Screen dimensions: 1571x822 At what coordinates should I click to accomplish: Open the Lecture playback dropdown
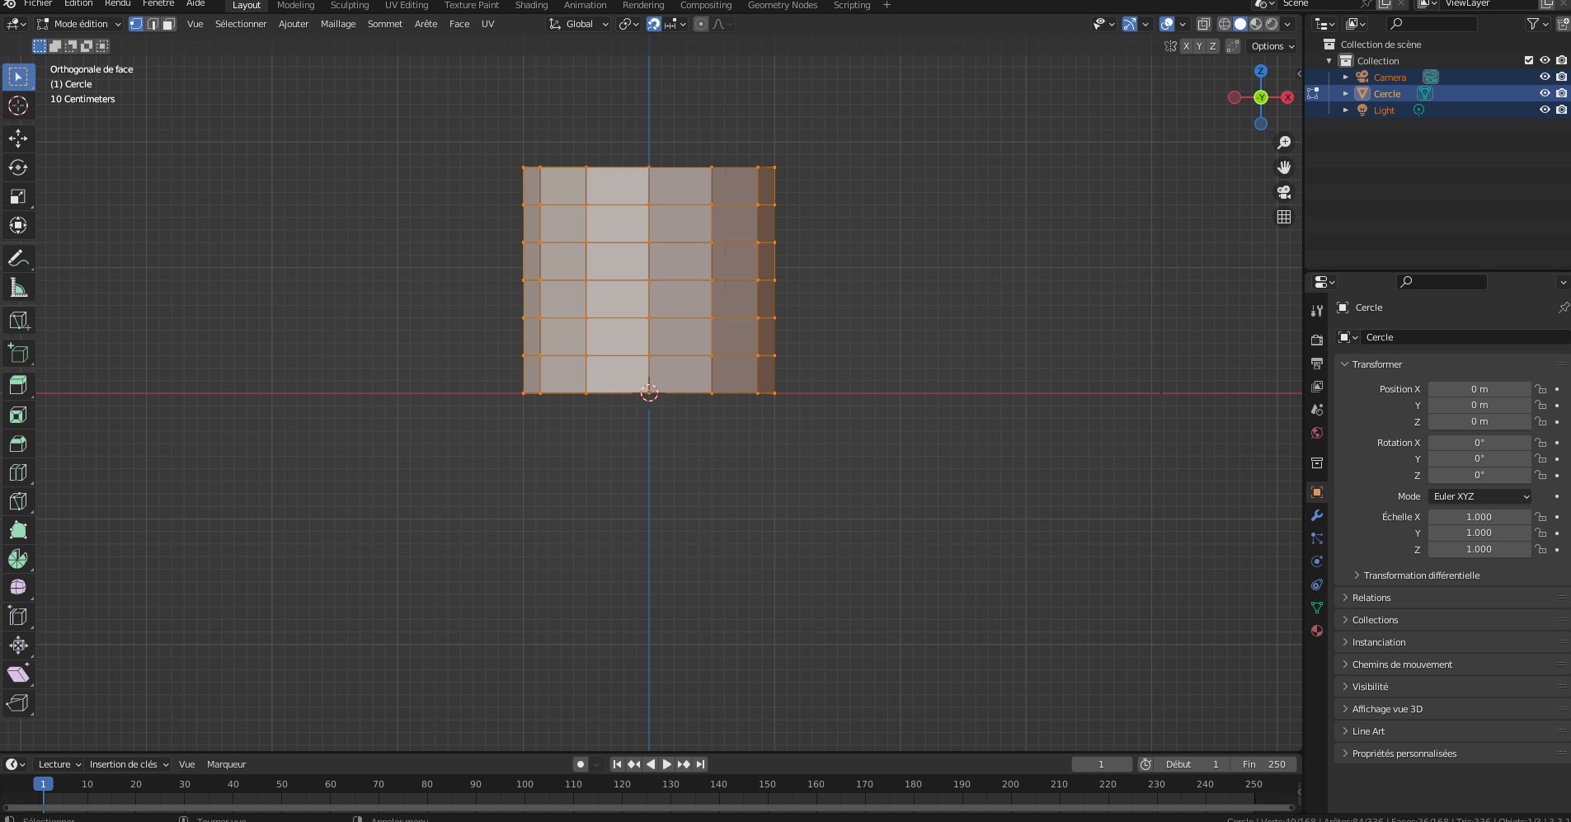[x=59, y=764]
